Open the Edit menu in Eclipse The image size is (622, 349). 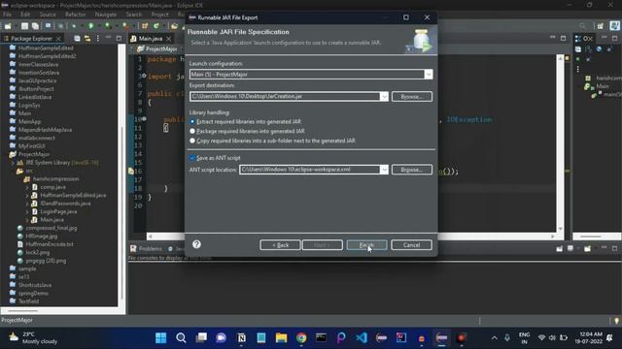[25, 15]
